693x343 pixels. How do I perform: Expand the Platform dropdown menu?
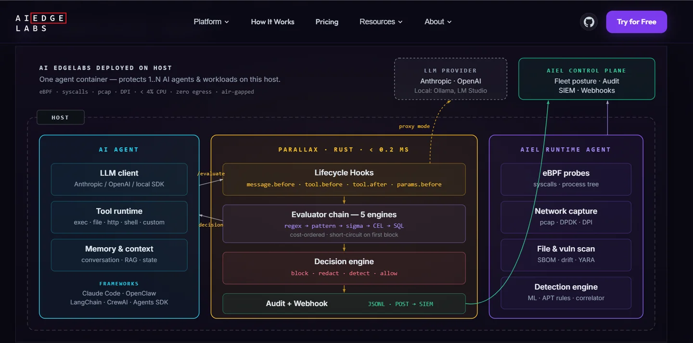point(211,22)
